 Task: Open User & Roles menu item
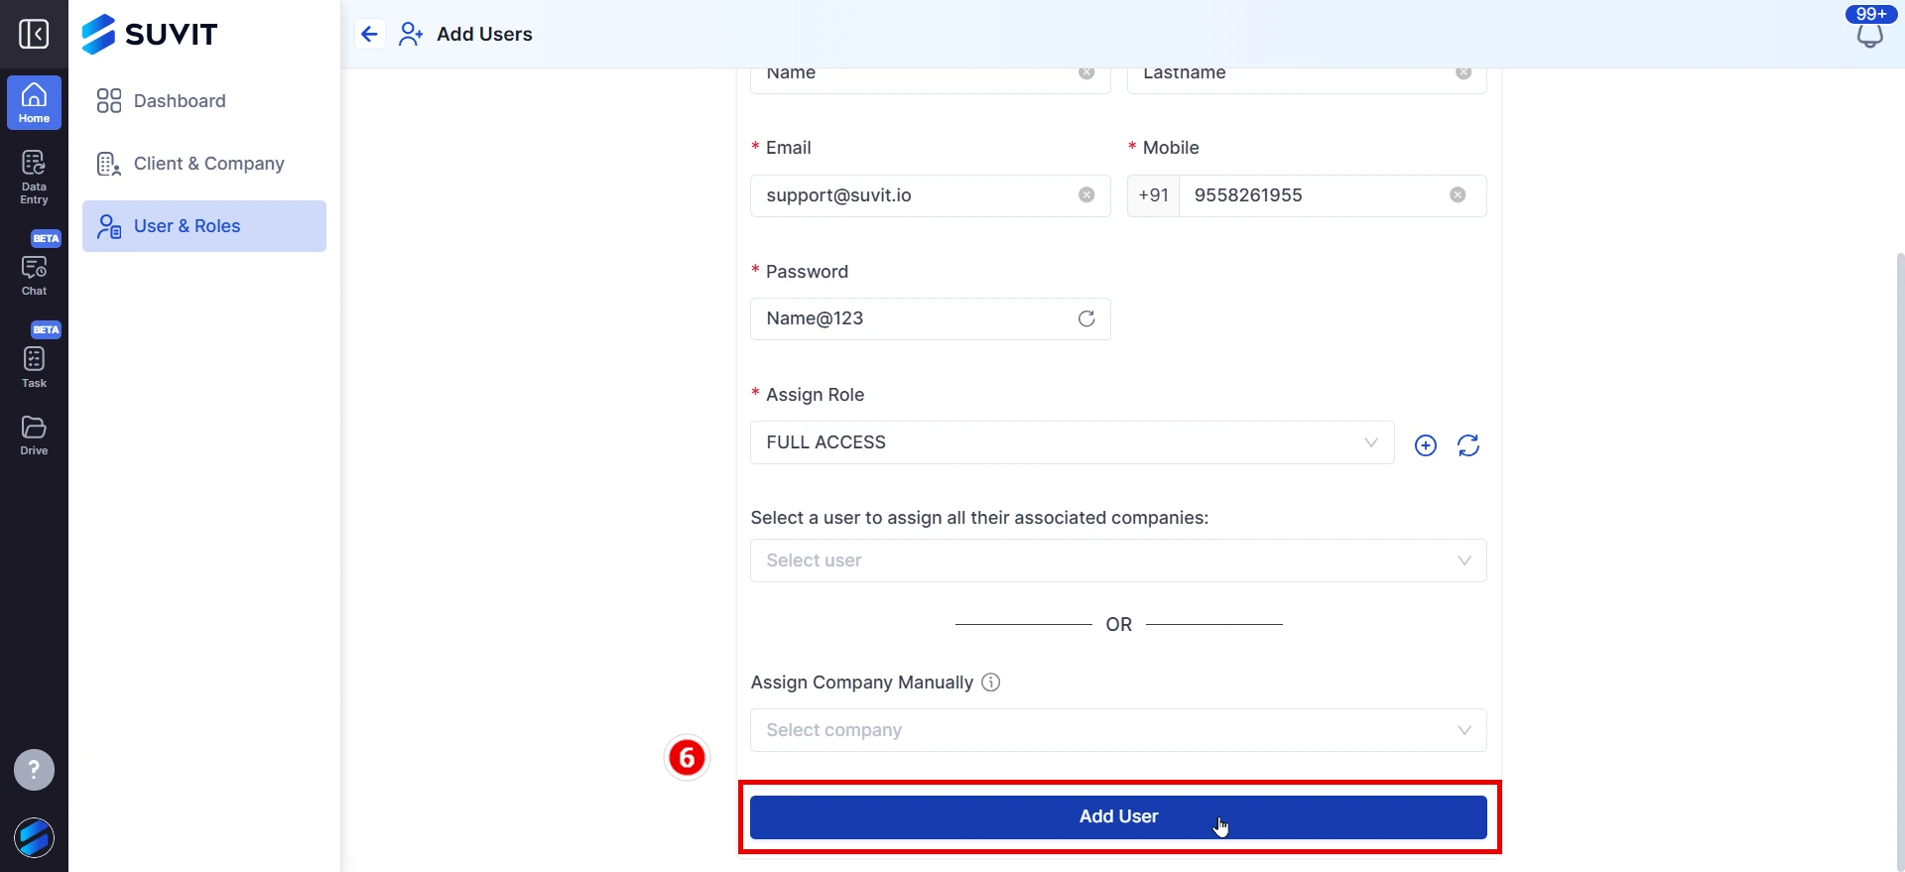pos(204,226)
